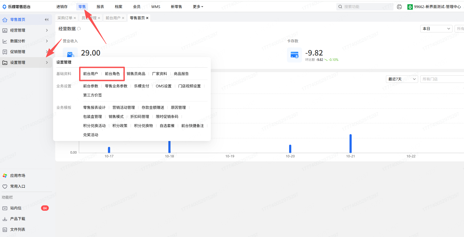
Task: Collapse the sidebar with the fold icon
Action: (47, 20)
